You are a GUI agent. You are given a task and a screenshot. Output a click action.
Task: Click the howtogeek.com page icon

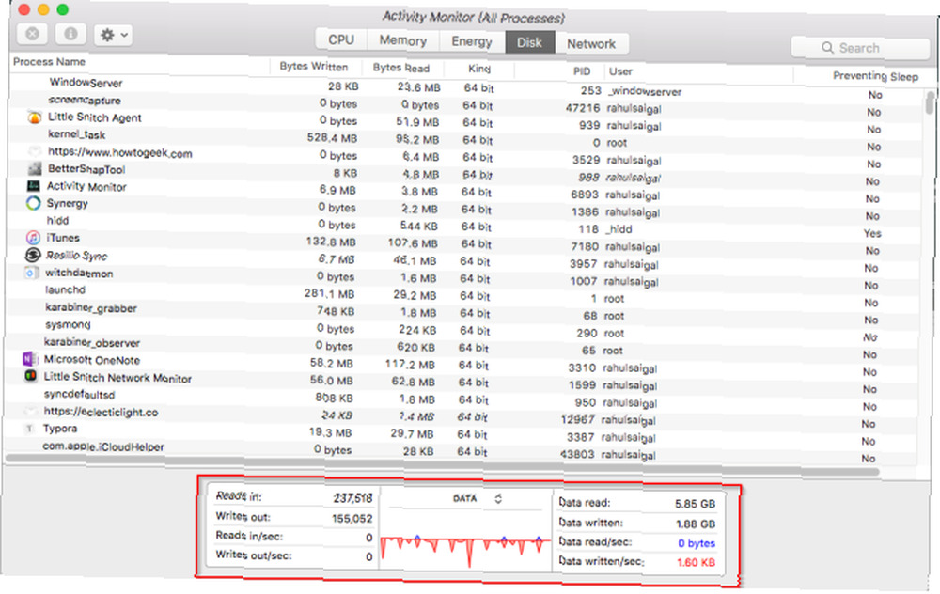pos(35,151)
